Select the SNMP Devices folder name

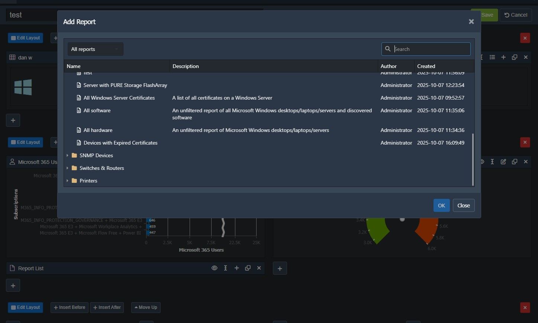point(96,155)
